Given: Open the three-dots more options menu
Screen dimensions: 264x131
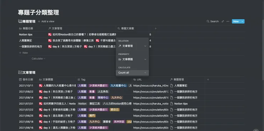Looking at the screenshot, I should click(228, 21).
